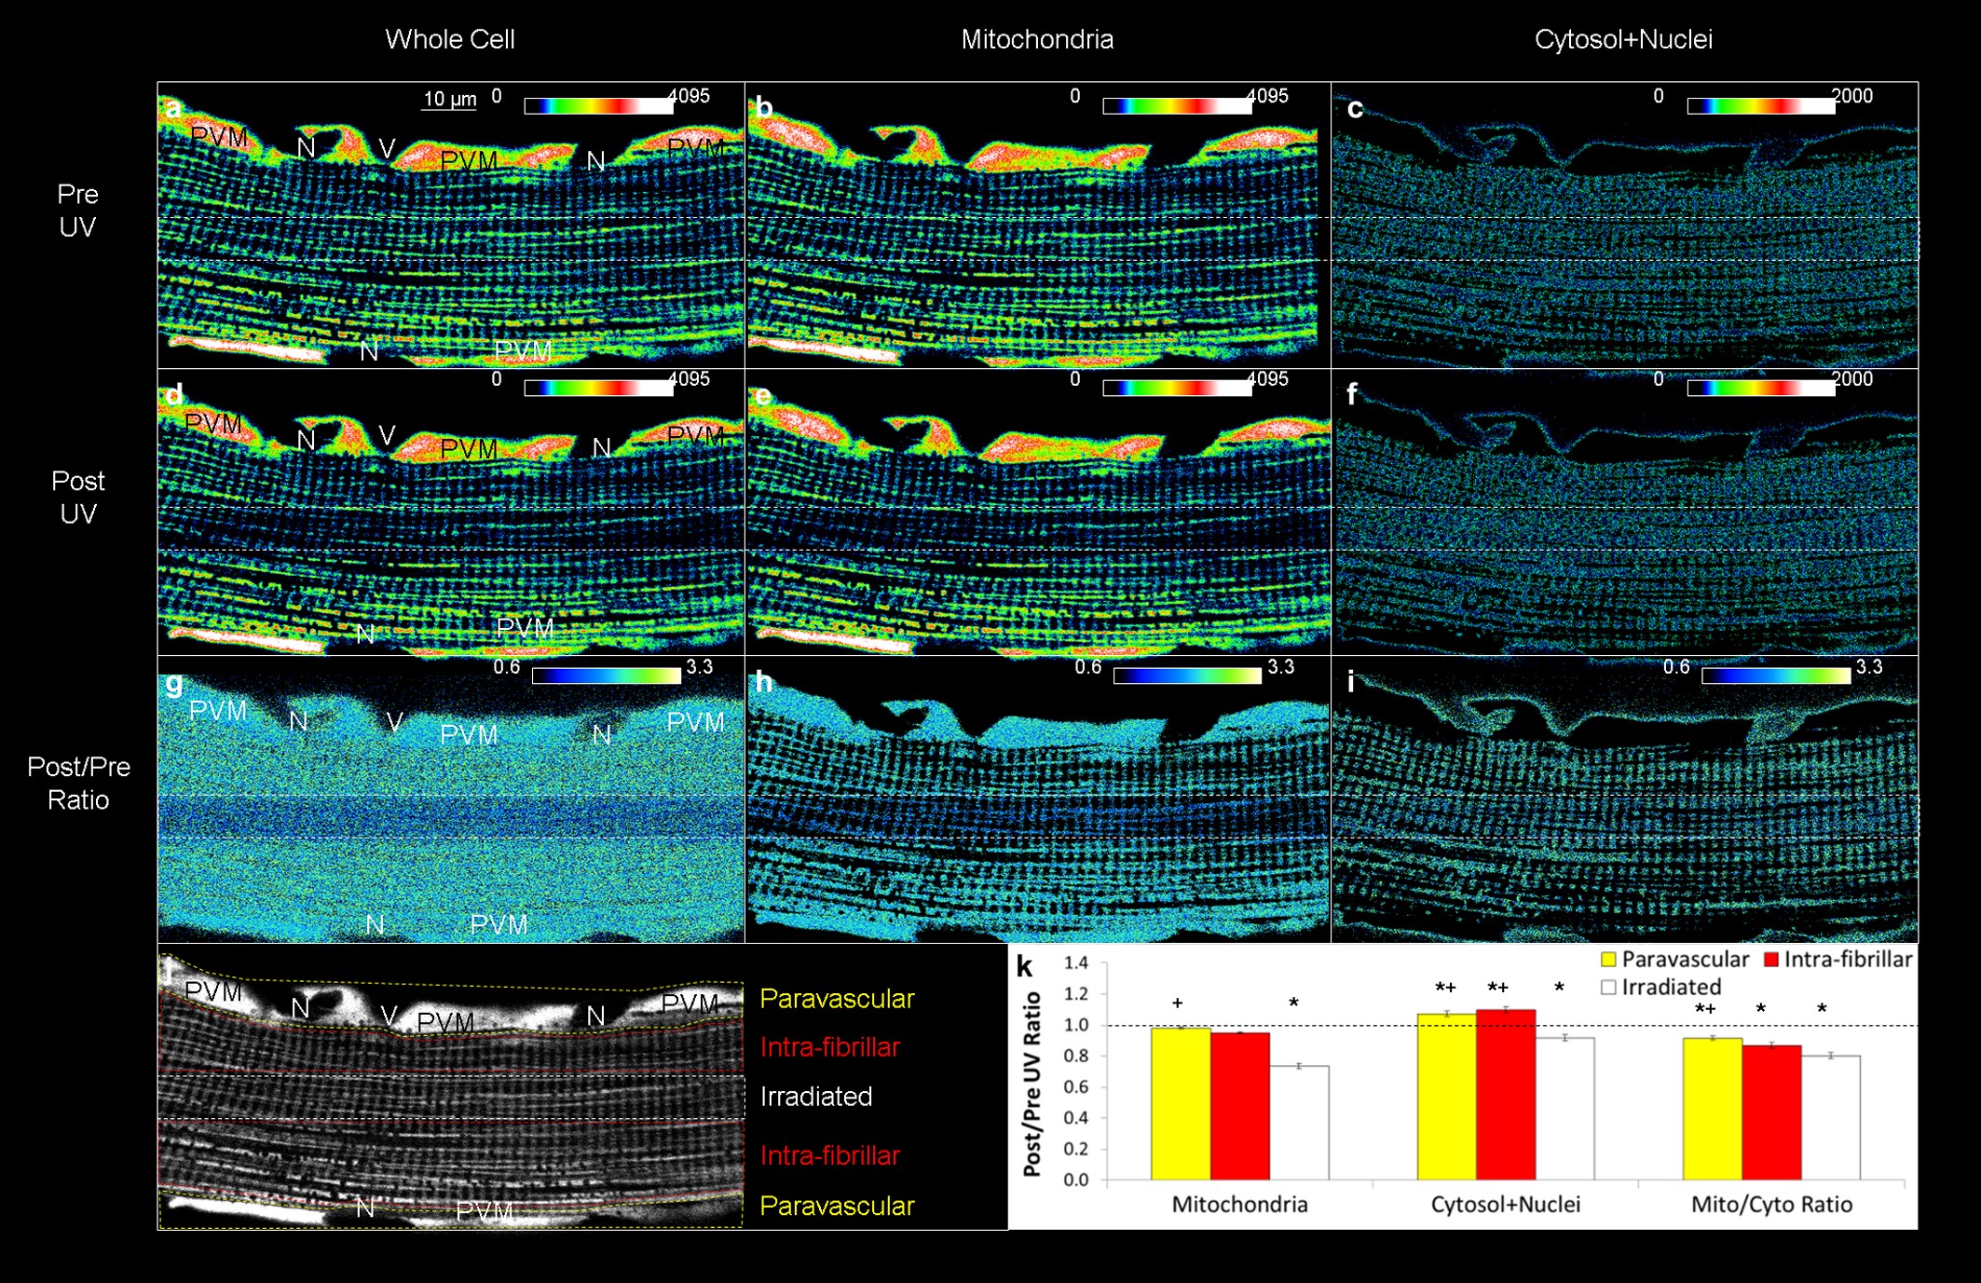Click the white Mito/Cyto Ratio bar

(x=1830, y=1118)
